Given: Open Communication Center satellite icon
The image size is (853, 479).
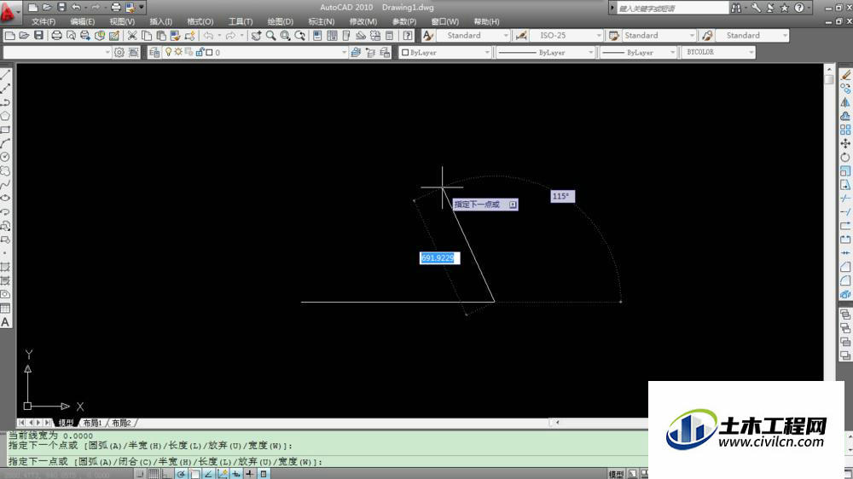Looking at the screenshot, I should 771,8.
